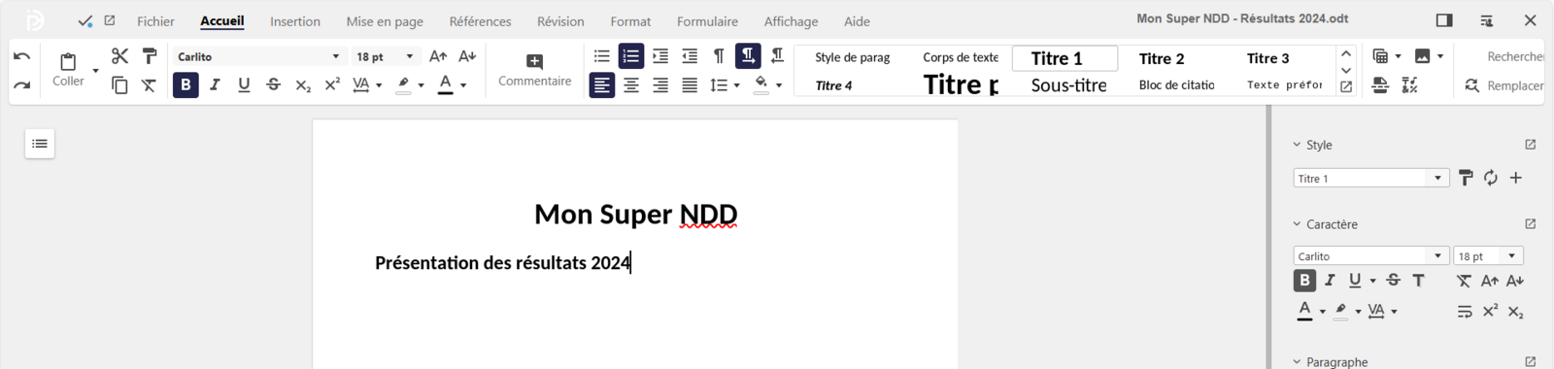Open the Style panel's fill format paintbrush
Image resolution: width=1554 pixels, height=369 pixels.
1466,178
